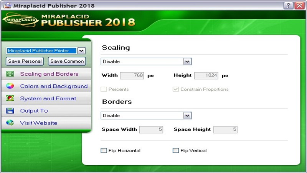Click the Colors and Background color wheel icon
Image resolution: width=307 pixels, height=173 pixels.
[x=10, y=86]
